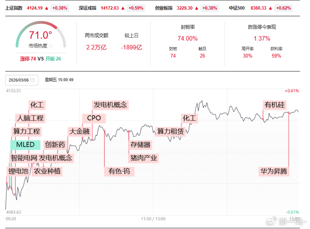Click the Weibo logo watermark

click(271, 221)
